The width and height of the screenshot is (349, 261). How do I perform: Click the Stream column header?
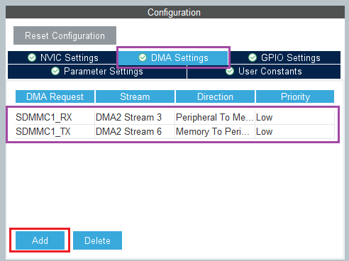[x=135, y=96]
